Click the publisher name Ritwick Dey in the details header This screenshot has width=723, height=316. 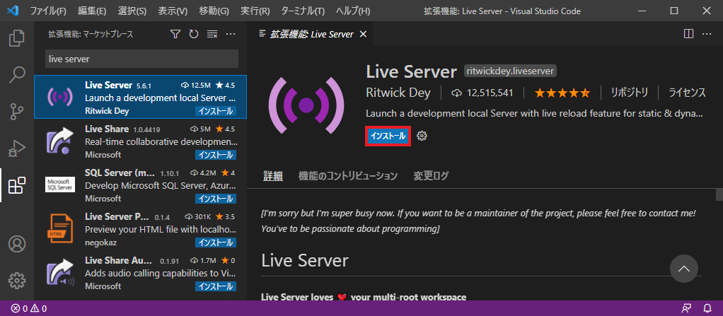(x=398, y=93)
